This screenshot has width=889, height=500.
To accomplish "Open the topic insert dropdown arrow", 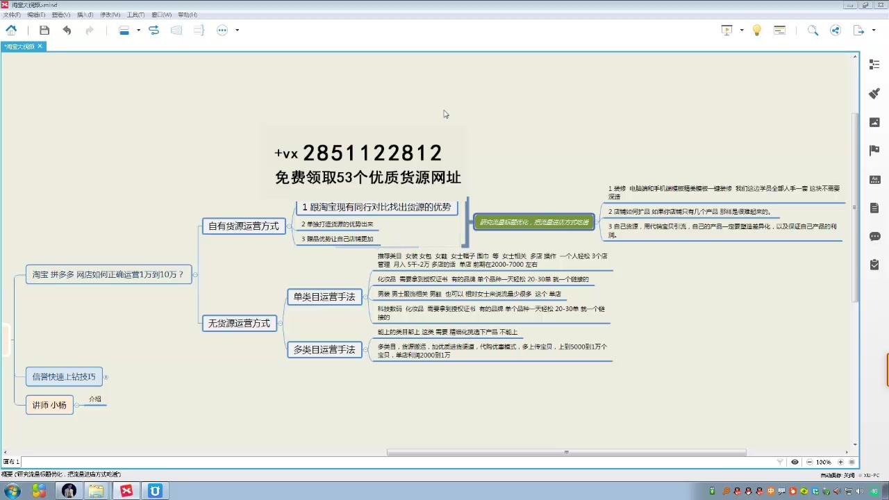I will [138, 31].
